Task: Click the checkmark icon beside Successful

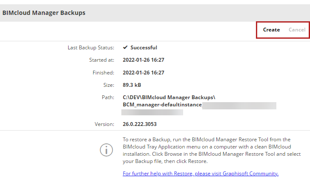Action: pos(126,47)
